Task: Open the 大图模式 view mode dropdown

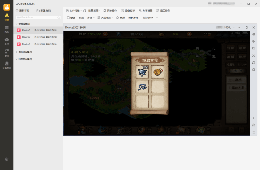Action: click(105, 18)
